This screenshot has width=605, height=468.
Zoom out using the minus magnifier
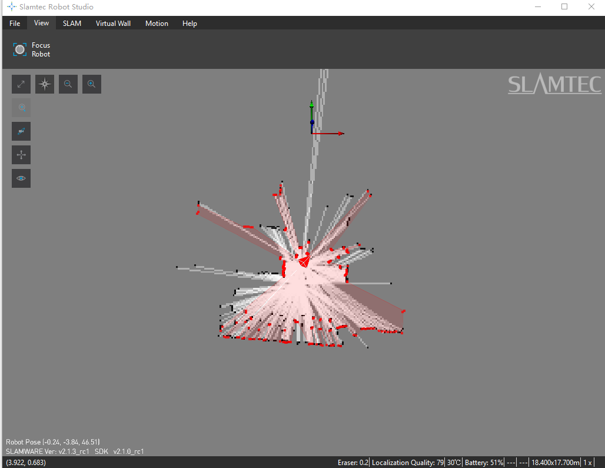click(68, 84)
